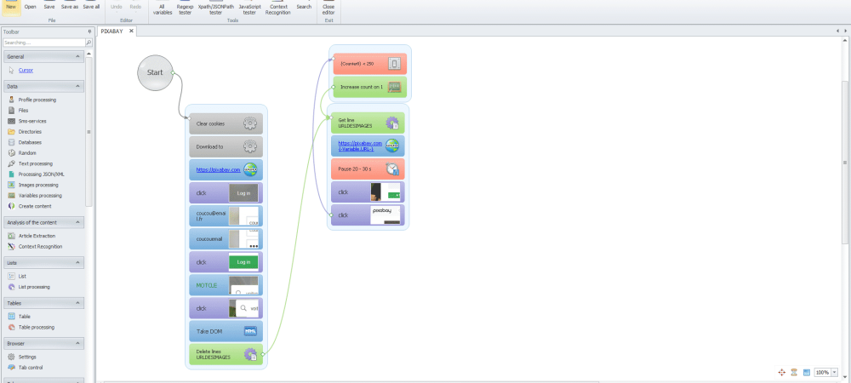Select the Take DOM action block

coord(226,330)
